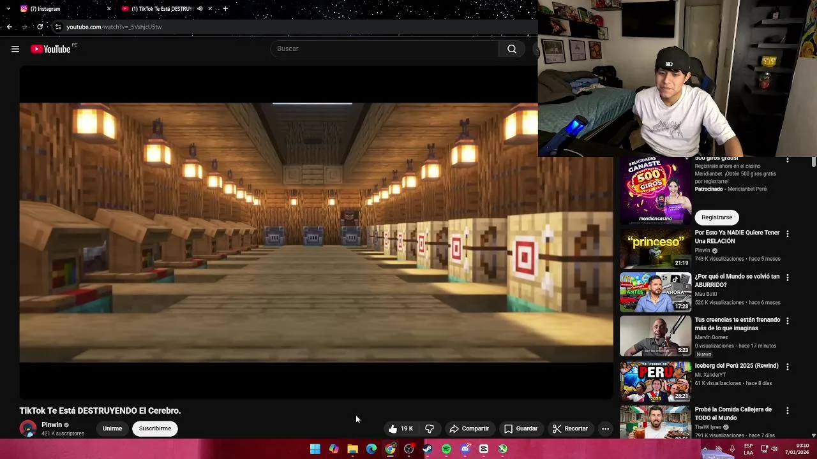817x459 pixels.
Task: Open the Windows Start menu
Action: [x=315, y=449]
